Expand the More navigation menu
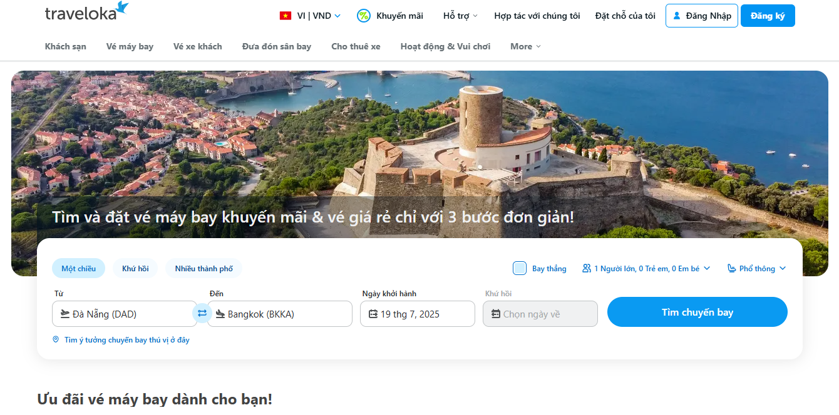This screenshot has width=839, height=415. 525,46
